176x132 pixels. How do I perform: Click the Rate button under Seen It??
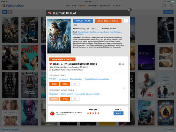click(x=118, y=113)
